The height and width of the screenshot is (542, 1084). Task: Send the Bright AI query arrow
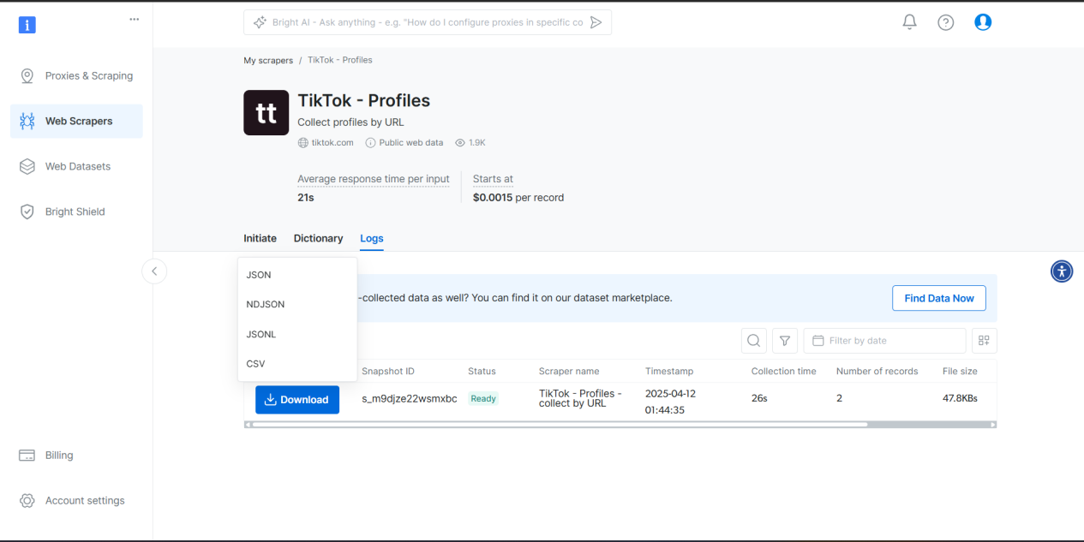pyautogui.click(x=596, y=22)
